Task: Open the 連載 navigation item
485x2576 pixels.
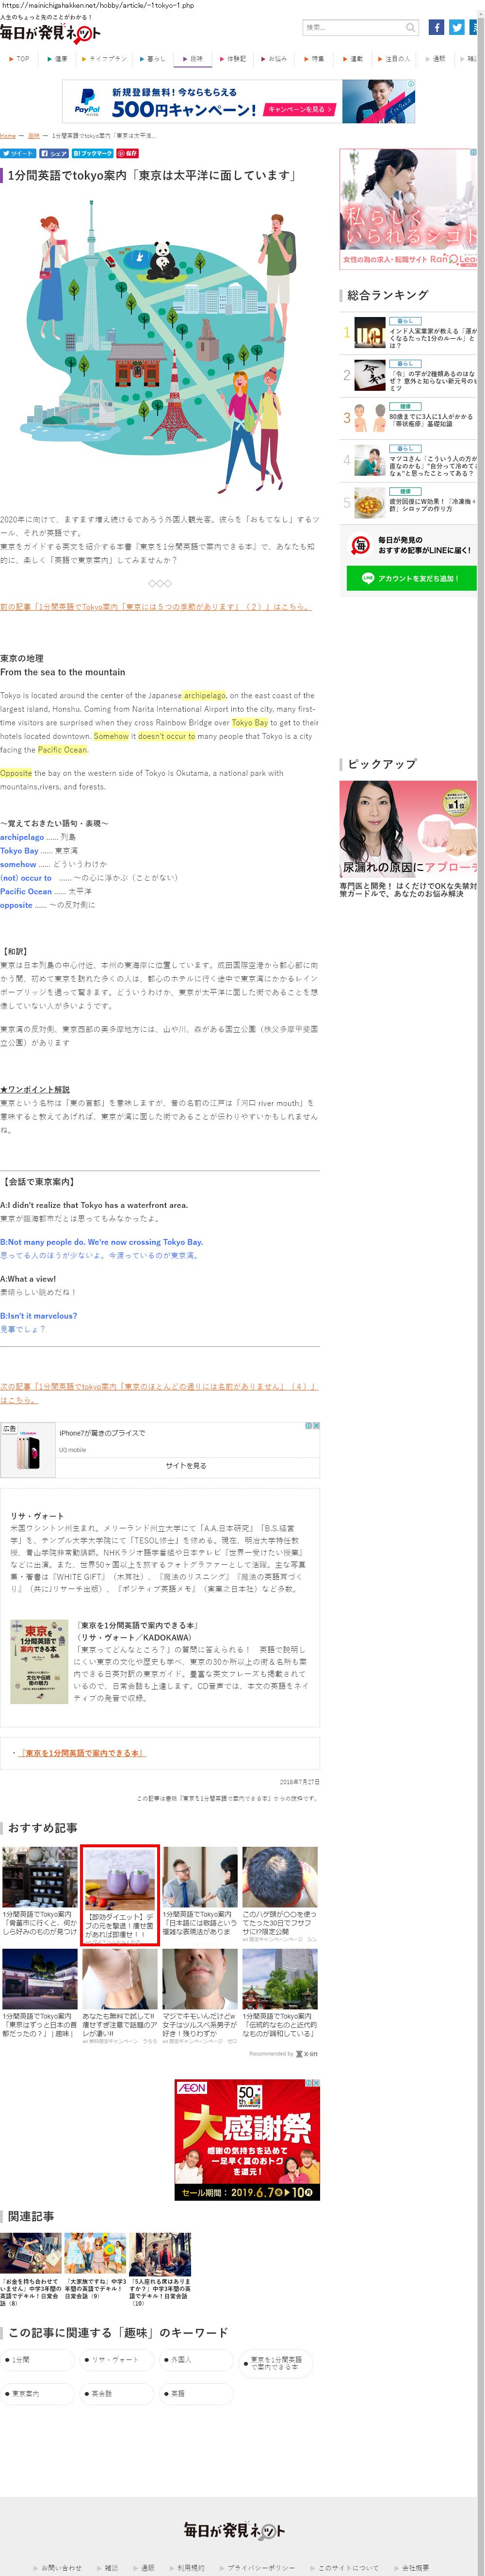Action: (x=354, y=59)
